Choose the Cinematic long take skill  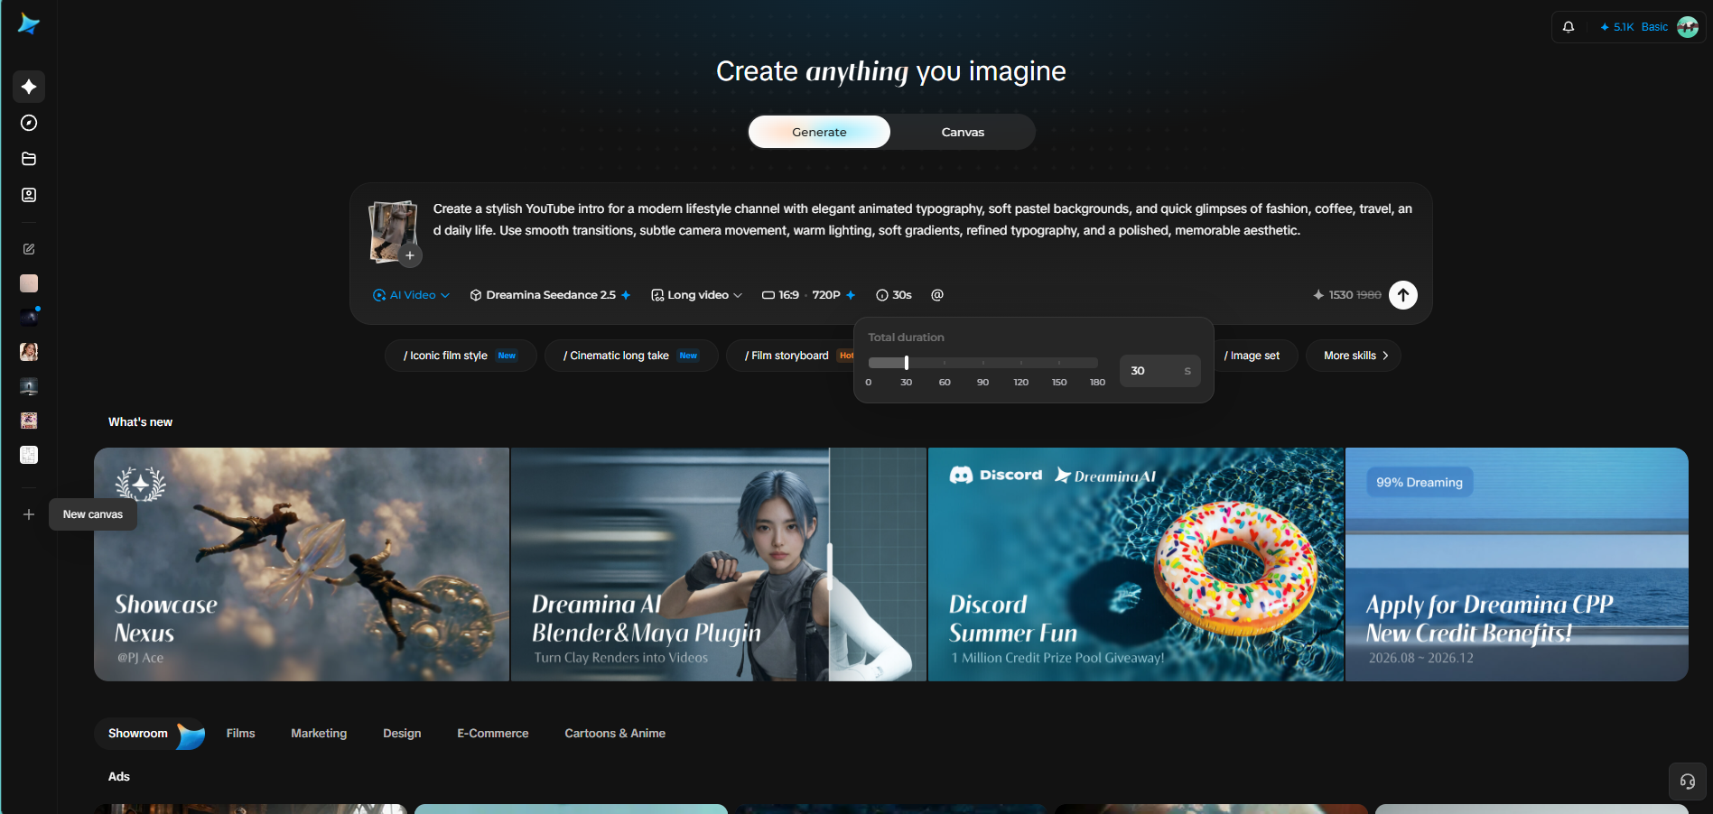click(631, 356)
